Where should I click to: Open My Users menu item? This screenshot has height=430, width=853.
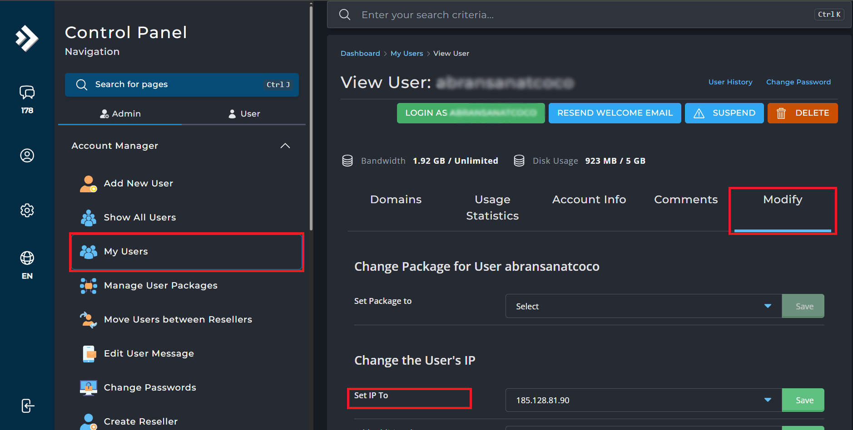point(186,252)
